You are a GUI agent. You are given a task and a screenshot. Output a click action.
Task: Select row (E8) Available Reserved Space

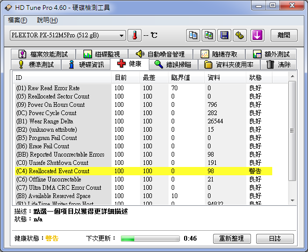[144, 196]
